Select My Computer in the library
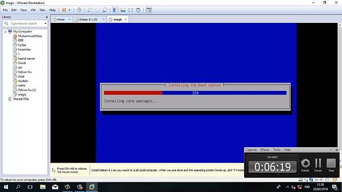342x192 pixels. pos(22,31)
